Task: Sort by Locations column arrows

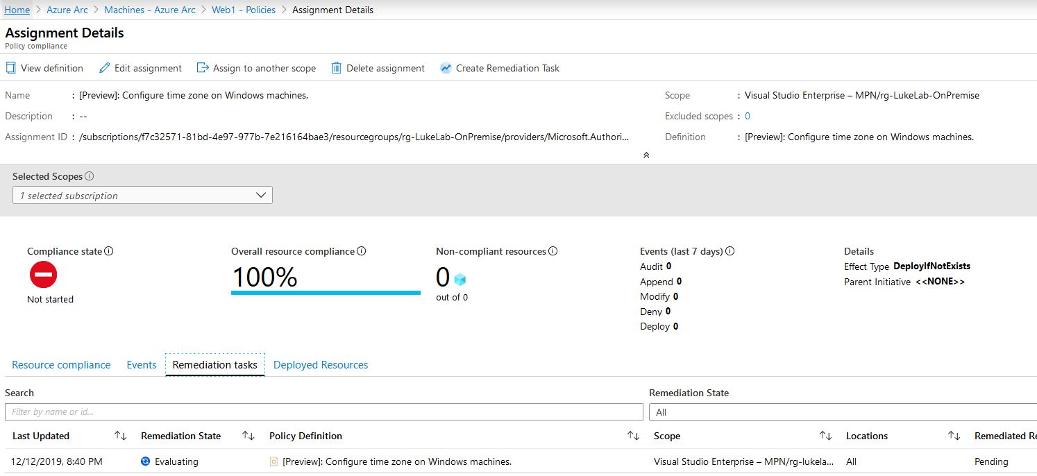Action: click(954, 436)
